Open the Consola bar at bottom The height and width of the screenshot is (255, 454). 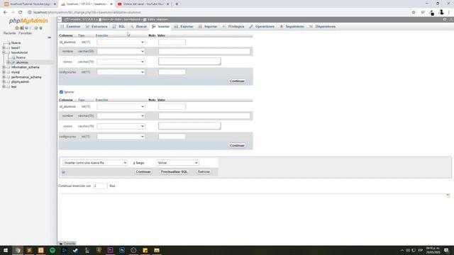pyautogui.click(x=67, y=244)
